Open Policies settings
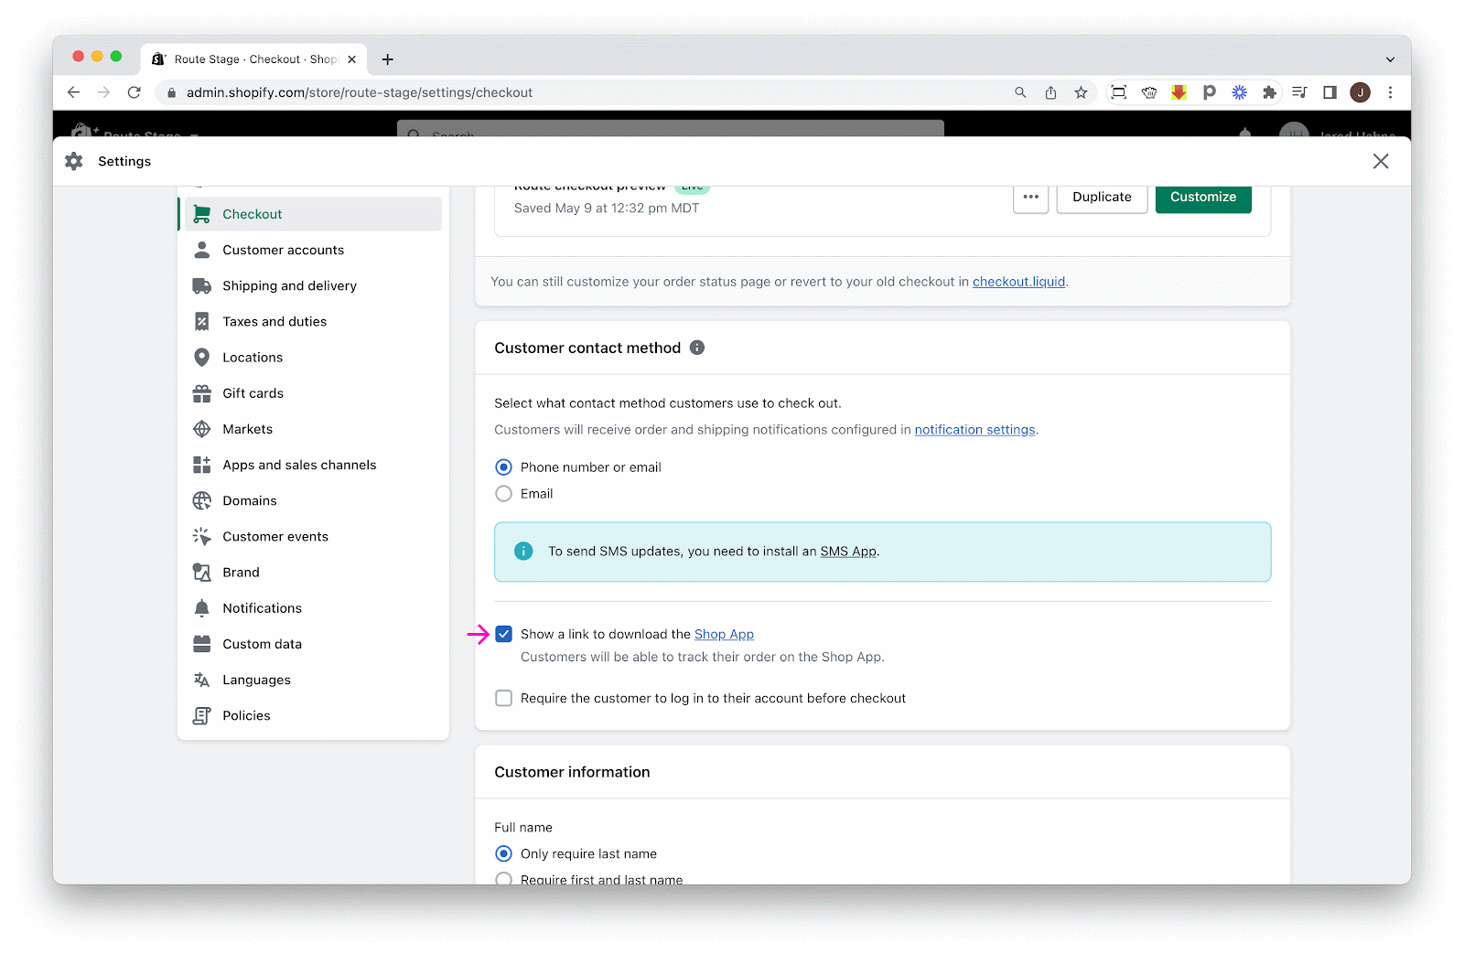Viewport: 1464px width, 954px height. (x=312, y=715)
